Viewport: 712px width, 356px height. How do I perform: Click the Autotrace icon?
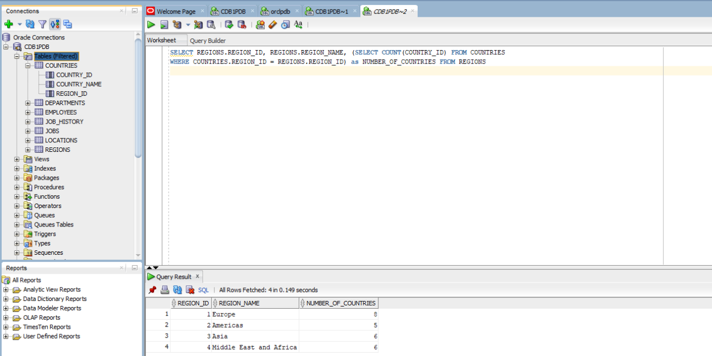[x=198, y=25]
